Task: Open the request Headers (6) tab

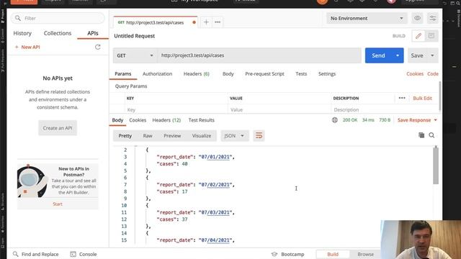Action: pyautogui.click(x=197, y=73)
